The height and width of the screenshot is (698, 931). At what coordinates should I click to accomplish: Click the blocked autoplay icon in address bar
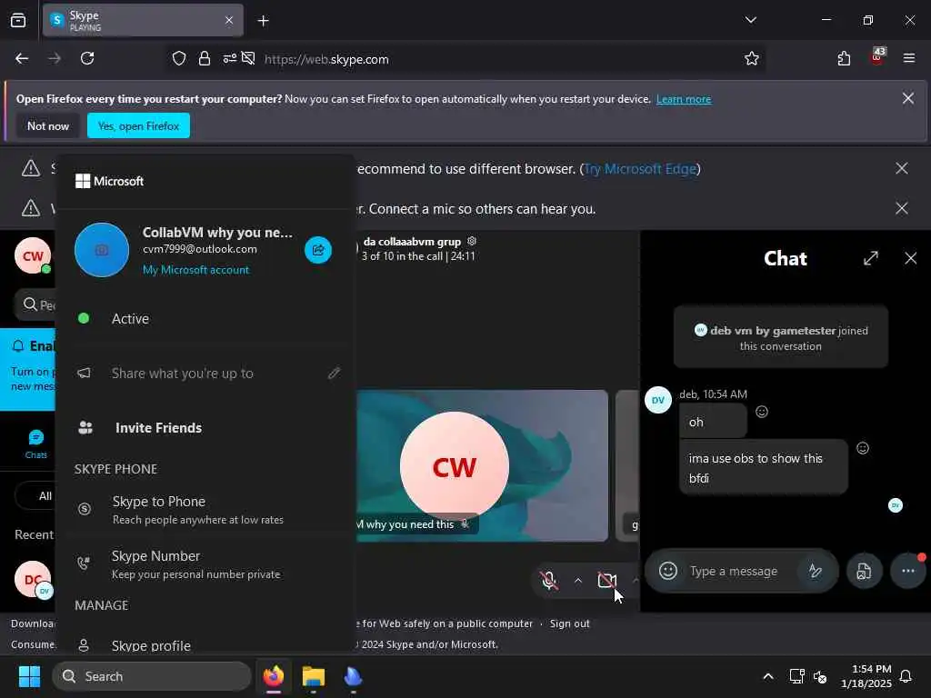tap(249, 58)
